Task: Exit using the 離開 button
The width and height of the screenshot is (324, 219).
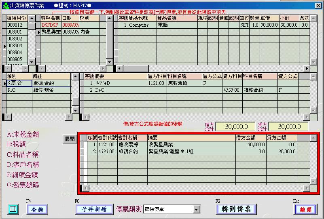Action: point(305,209)
